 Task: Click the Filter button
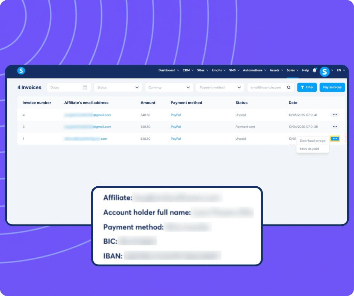pos(307,88)
